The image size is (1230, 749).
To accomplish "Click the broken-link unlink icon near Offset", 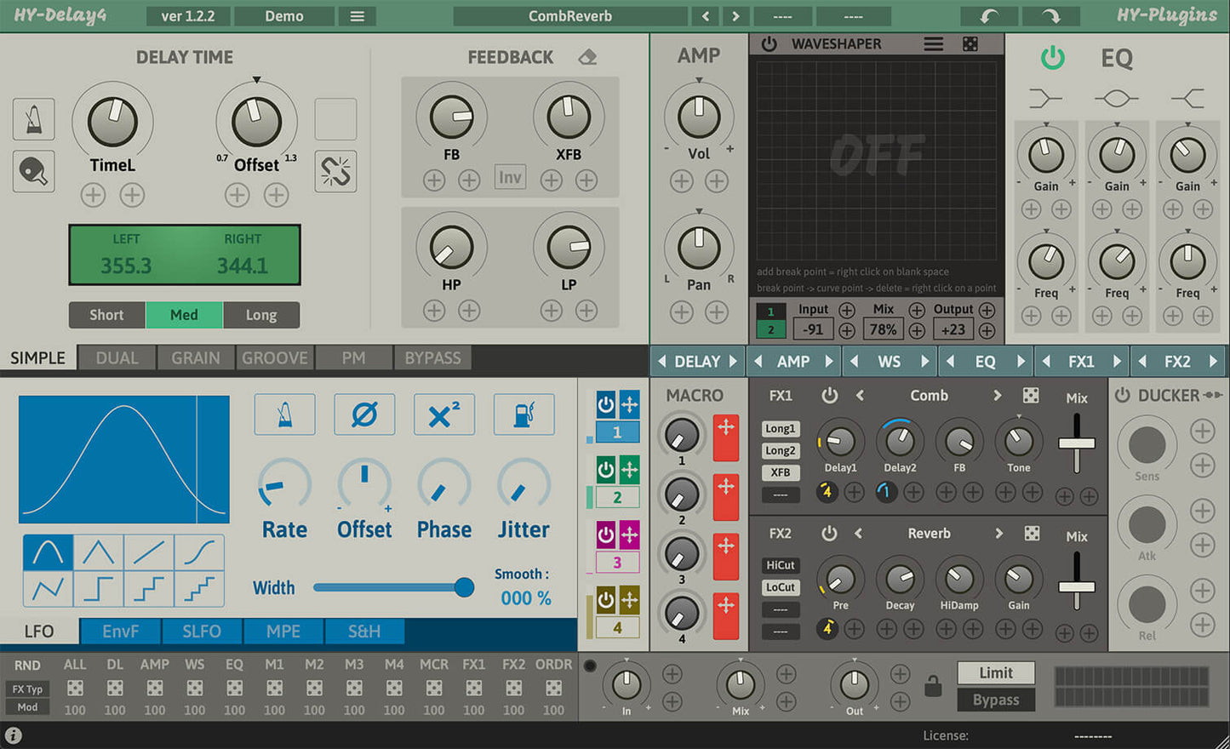I will click(335, 171).
